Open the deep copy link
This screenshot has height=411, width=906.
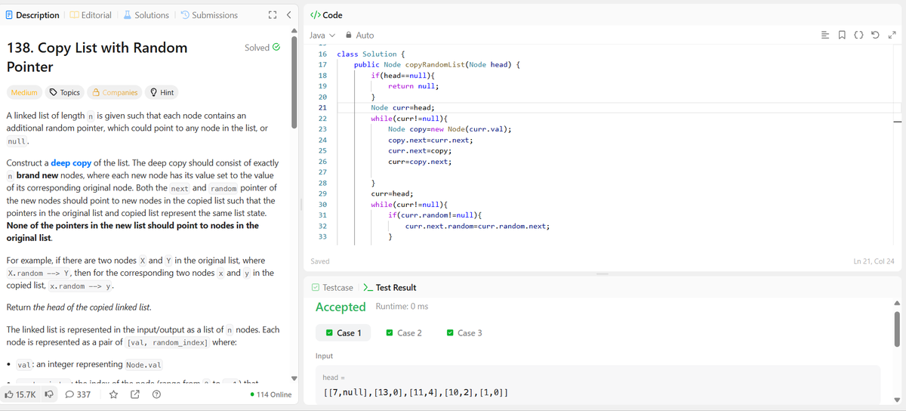[71, 162]
